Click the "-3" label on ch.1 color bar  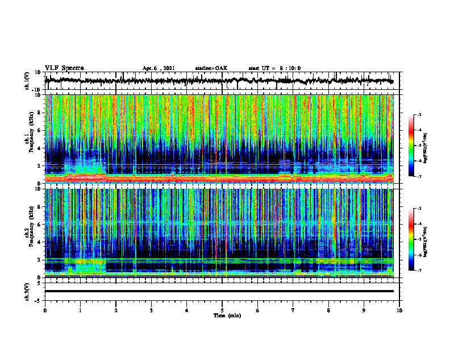click(x=419, y=115)
